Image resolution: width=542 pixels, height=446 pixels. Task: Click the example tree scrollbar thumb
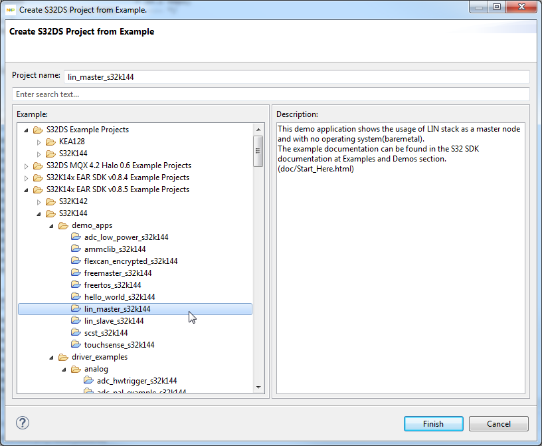258,151
